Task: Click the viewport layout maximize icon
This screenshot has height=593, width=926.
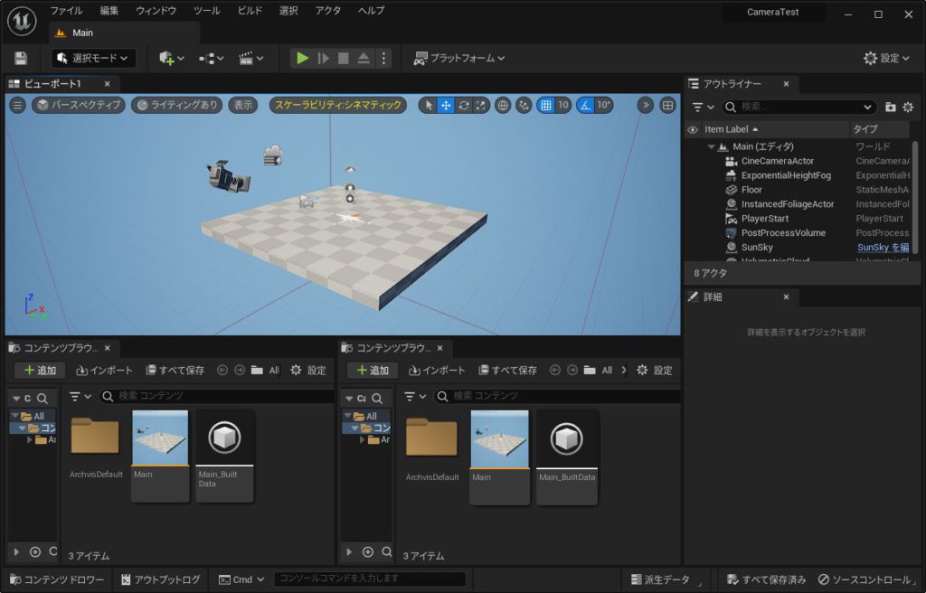Action: click(x=667, y=105)
